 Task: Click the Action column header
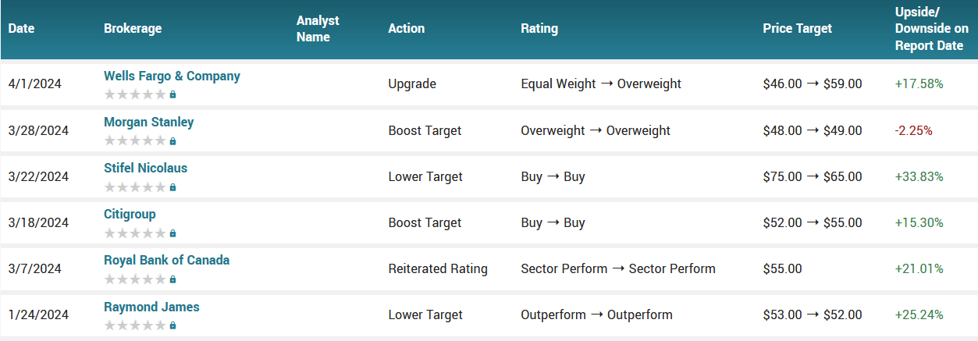(x=407, y=29)
